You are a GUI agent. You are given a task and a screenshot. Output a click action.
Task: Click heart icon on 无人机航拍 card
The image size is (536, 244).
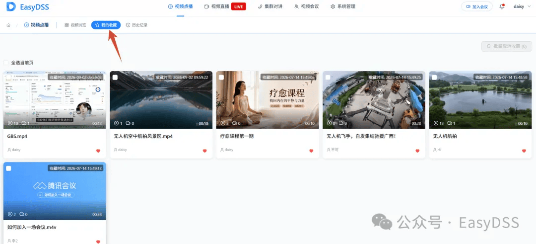524,151
